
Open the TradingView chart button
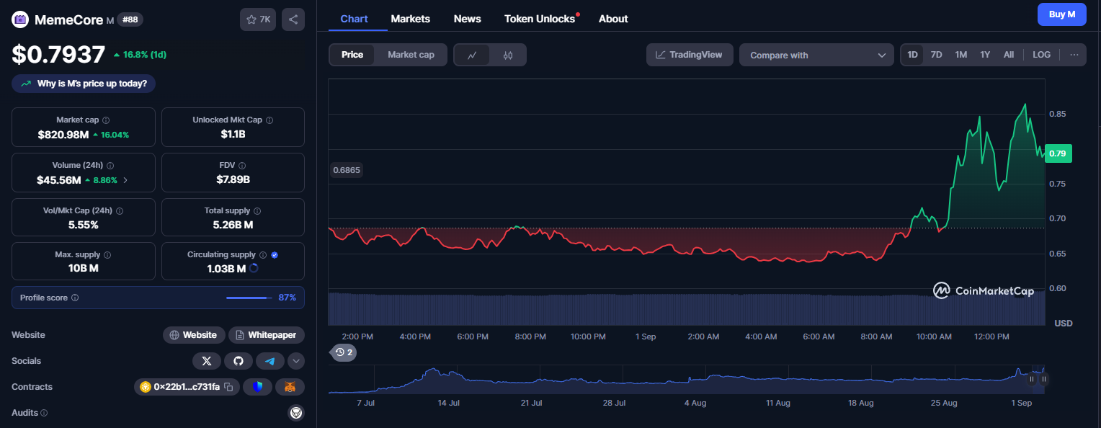click(x=690, y=55)
